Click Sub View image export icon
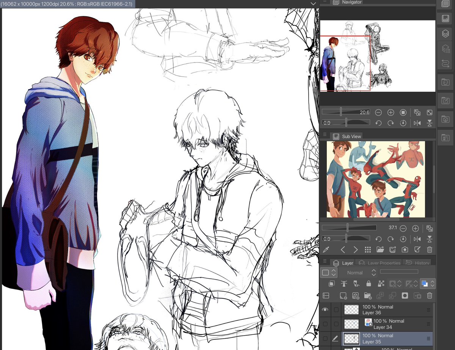455x350 pixels. (x=392, y=250)
